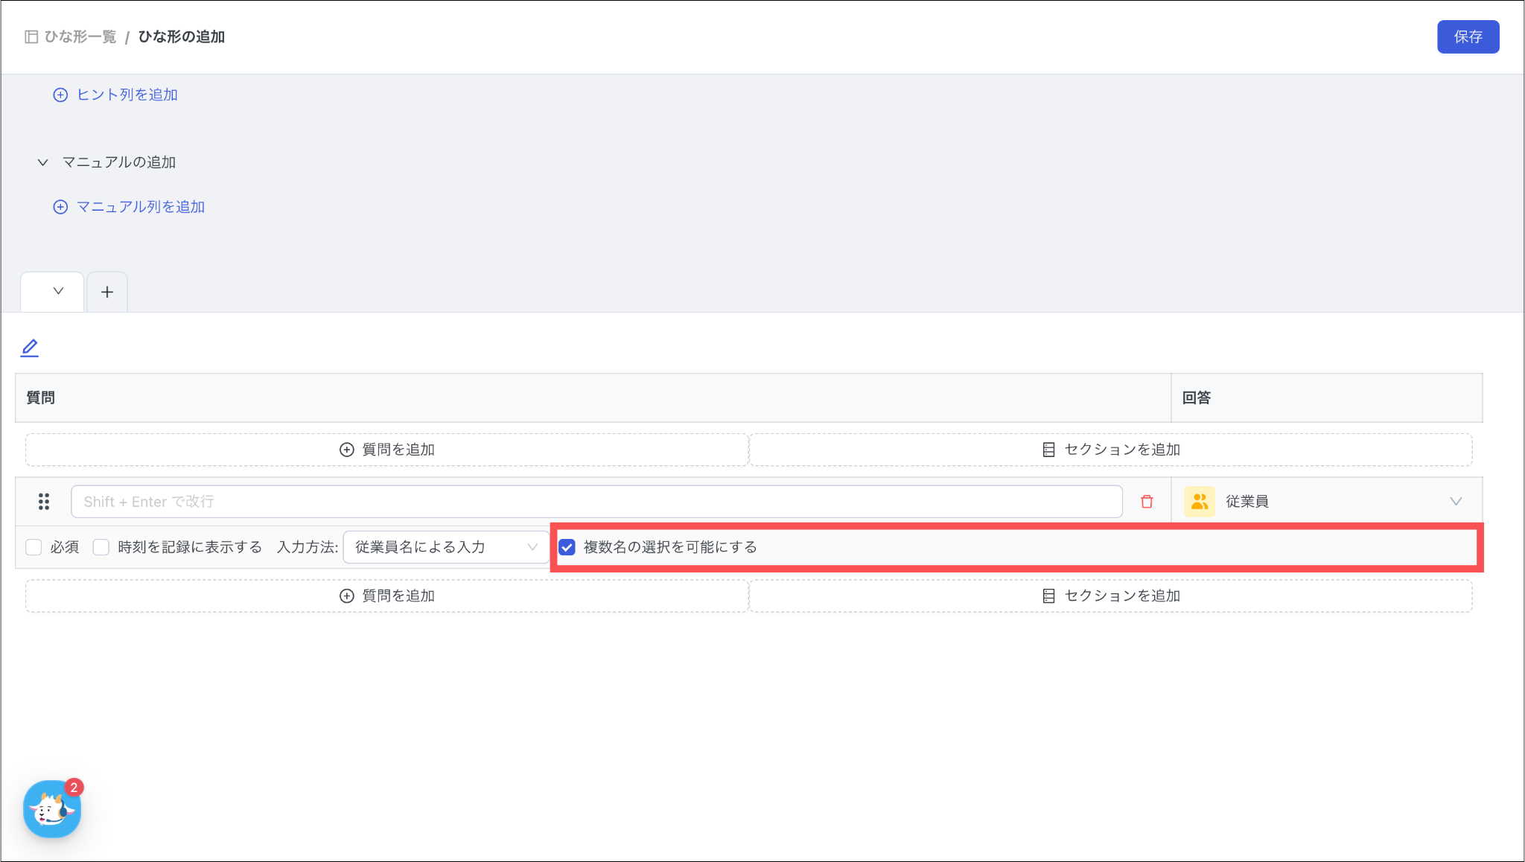Open the cow mascot chat widget

point(51,809)
